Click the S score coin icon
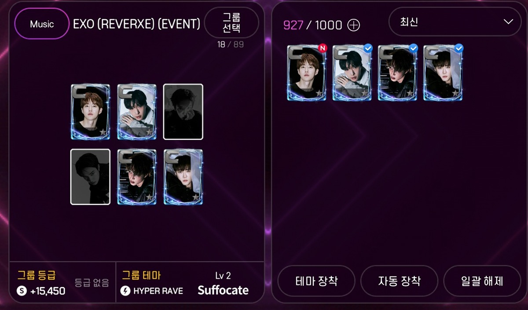The width and height of the screenshot is (528, 310). 22,291
